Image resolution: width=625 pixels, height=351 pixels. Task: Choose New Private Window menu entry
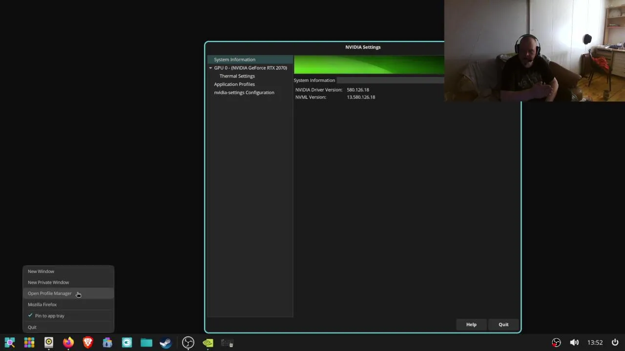68,282
